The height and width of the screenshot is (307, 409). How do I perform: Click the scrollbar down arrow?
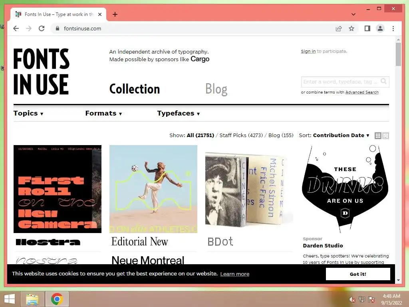[398, 280]
